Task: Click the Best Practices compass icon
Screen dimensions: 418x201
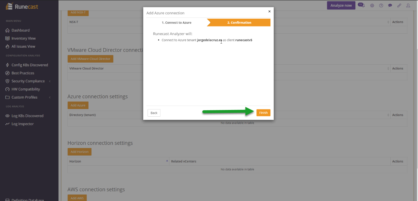Action: pos(8,73)
